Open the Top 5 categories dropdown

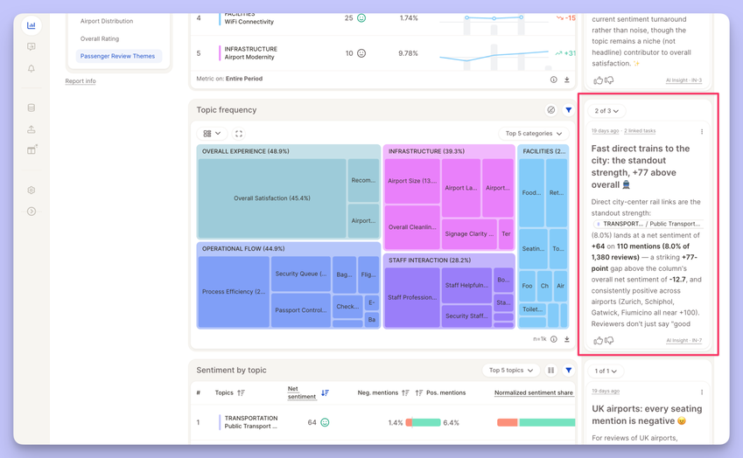[534, 134]
